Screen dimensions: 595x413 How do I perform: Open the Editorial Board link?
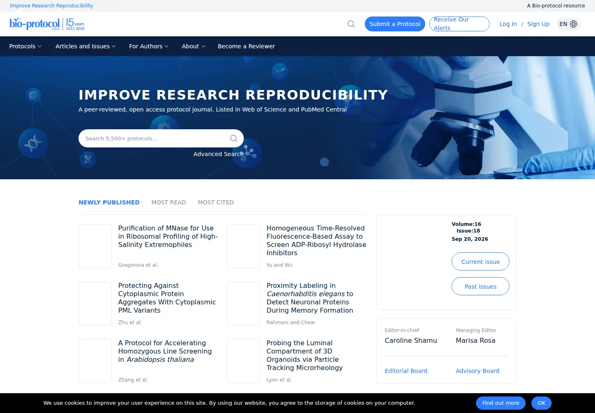(406, 371)
